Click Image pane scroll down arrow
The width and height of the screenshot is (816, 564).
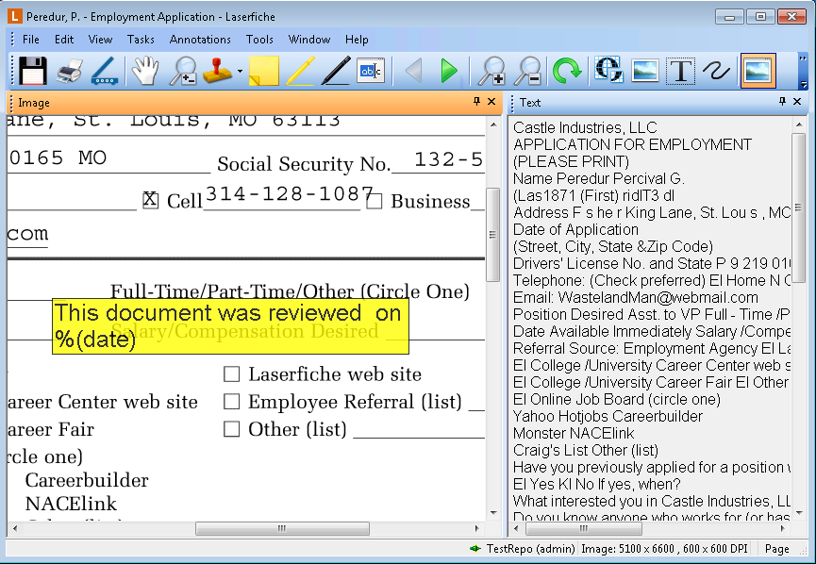click(x=492, y=513)
